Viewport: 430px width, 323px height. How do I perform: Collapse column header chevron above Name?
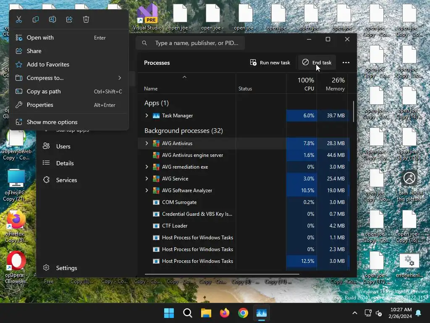[x=185, y=77]
